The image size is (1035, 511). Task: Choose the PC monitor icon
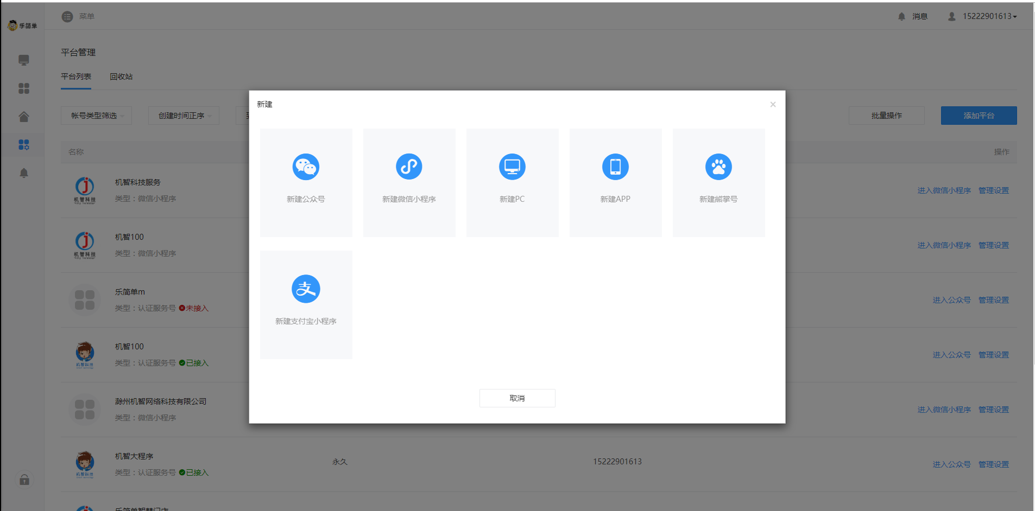click(512, 167)
